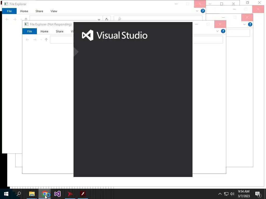Go forward in the back File Explorer
This screenshot has width=266, height=199.
click(x=15, y=19)
